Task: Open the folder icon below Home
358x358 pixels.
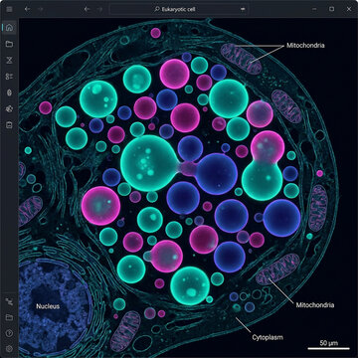Action: coord(9,44)
